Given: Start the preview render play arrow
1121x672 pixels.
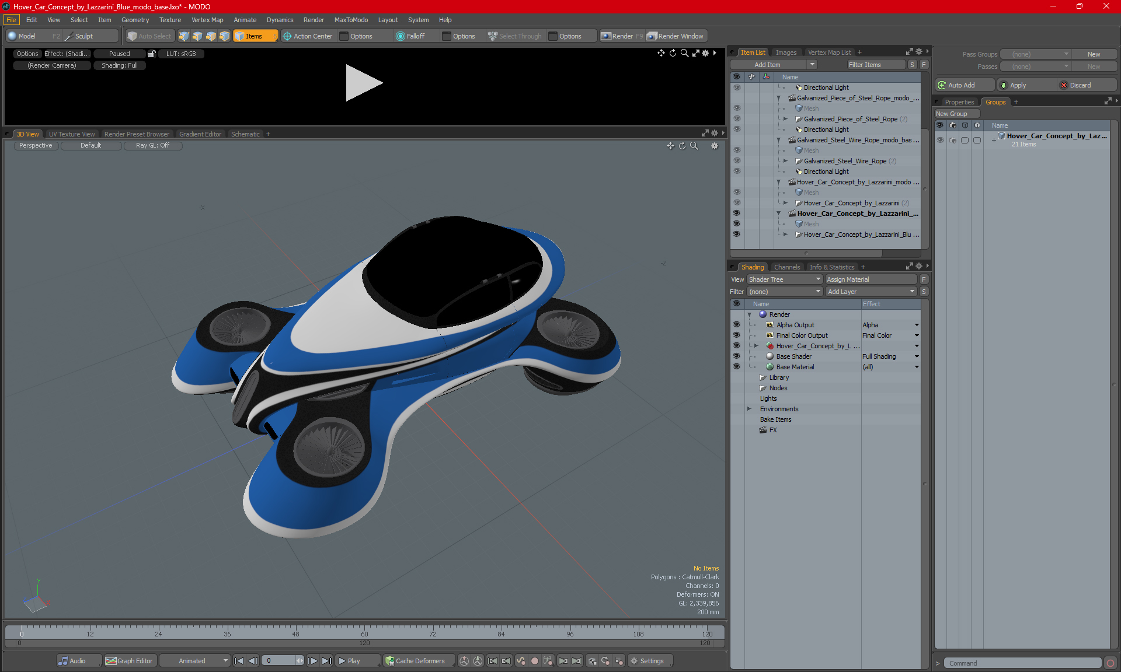Looking at the screenshot, I should (x=363, y=83).
